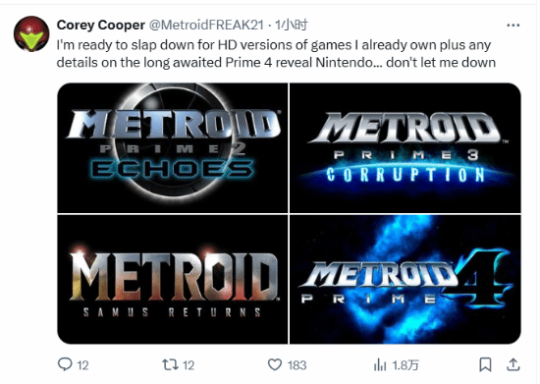
Task: Click the reply count 12
Action: coord(83,365)
